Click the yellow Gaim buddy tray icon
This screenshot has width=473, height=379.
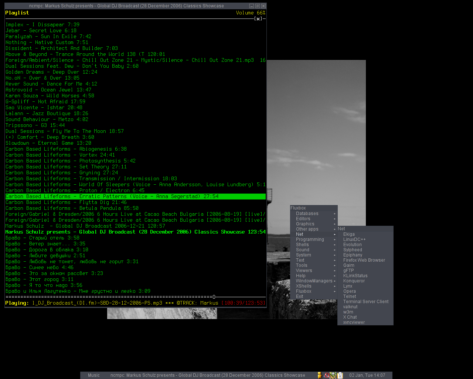(x=320, y=375)
